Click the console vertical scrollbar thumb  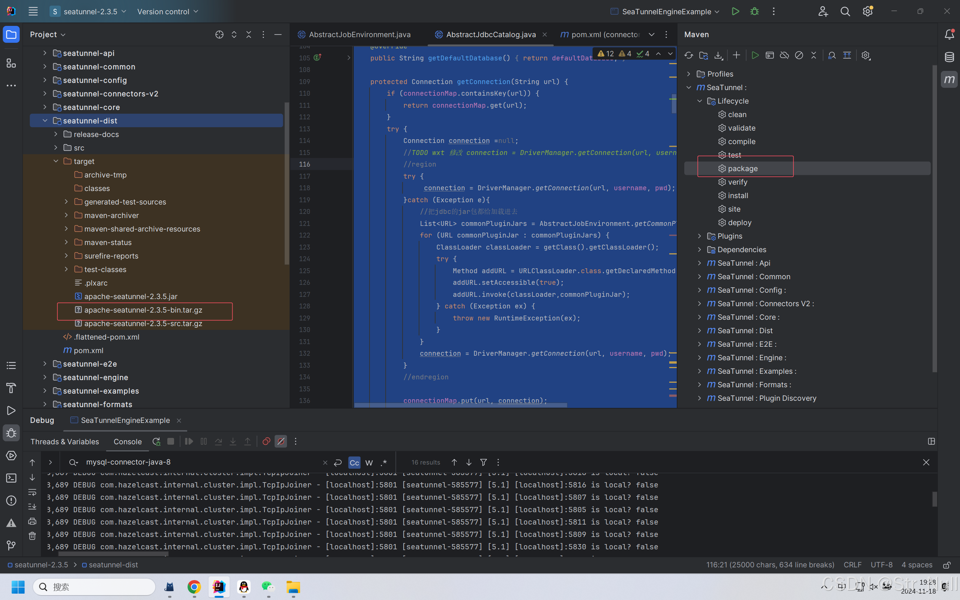934,499
